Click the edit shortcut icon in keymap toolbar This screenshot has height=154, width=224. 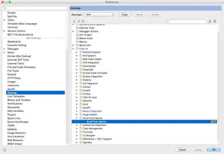(83, 22)
